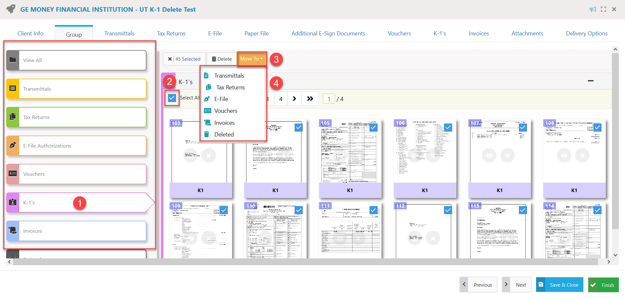
Task: Preview K1 document 103 using the eye icon
Action: pyautogui.click(x=190, y=155)
